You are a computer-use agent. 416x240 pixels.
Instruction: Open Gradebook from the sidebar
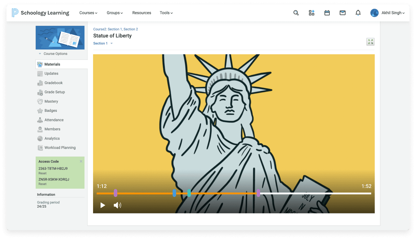coord(53,83)
